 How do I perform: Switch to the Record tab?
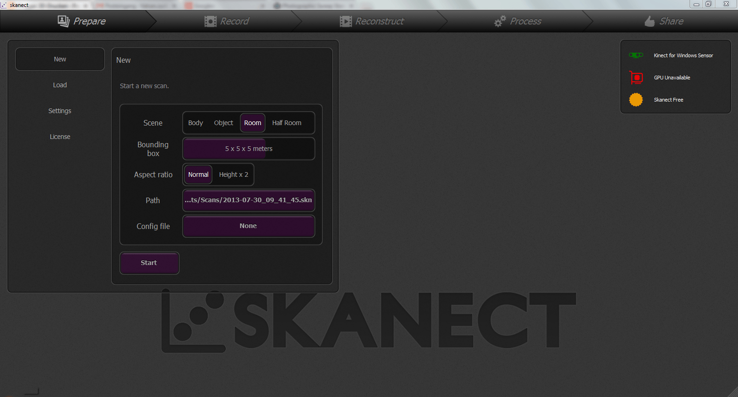coord(226,21)
